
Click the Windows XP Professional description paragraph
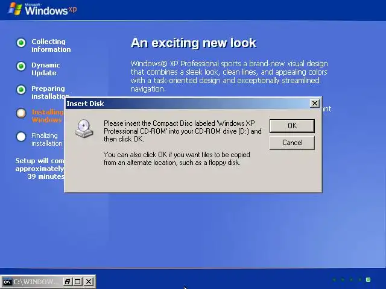(229, 76)
